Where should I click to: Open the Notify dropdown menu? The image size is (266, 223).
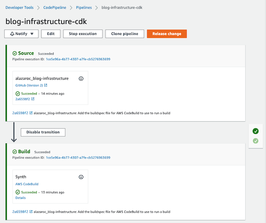[x=21, y=34]
